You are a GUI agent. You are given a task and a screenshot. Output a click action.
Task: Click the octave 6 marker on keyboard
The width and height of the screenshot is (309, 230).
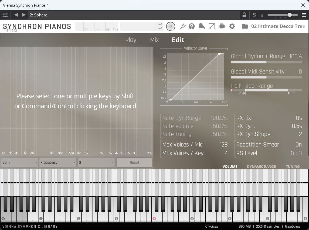(230, 219)
